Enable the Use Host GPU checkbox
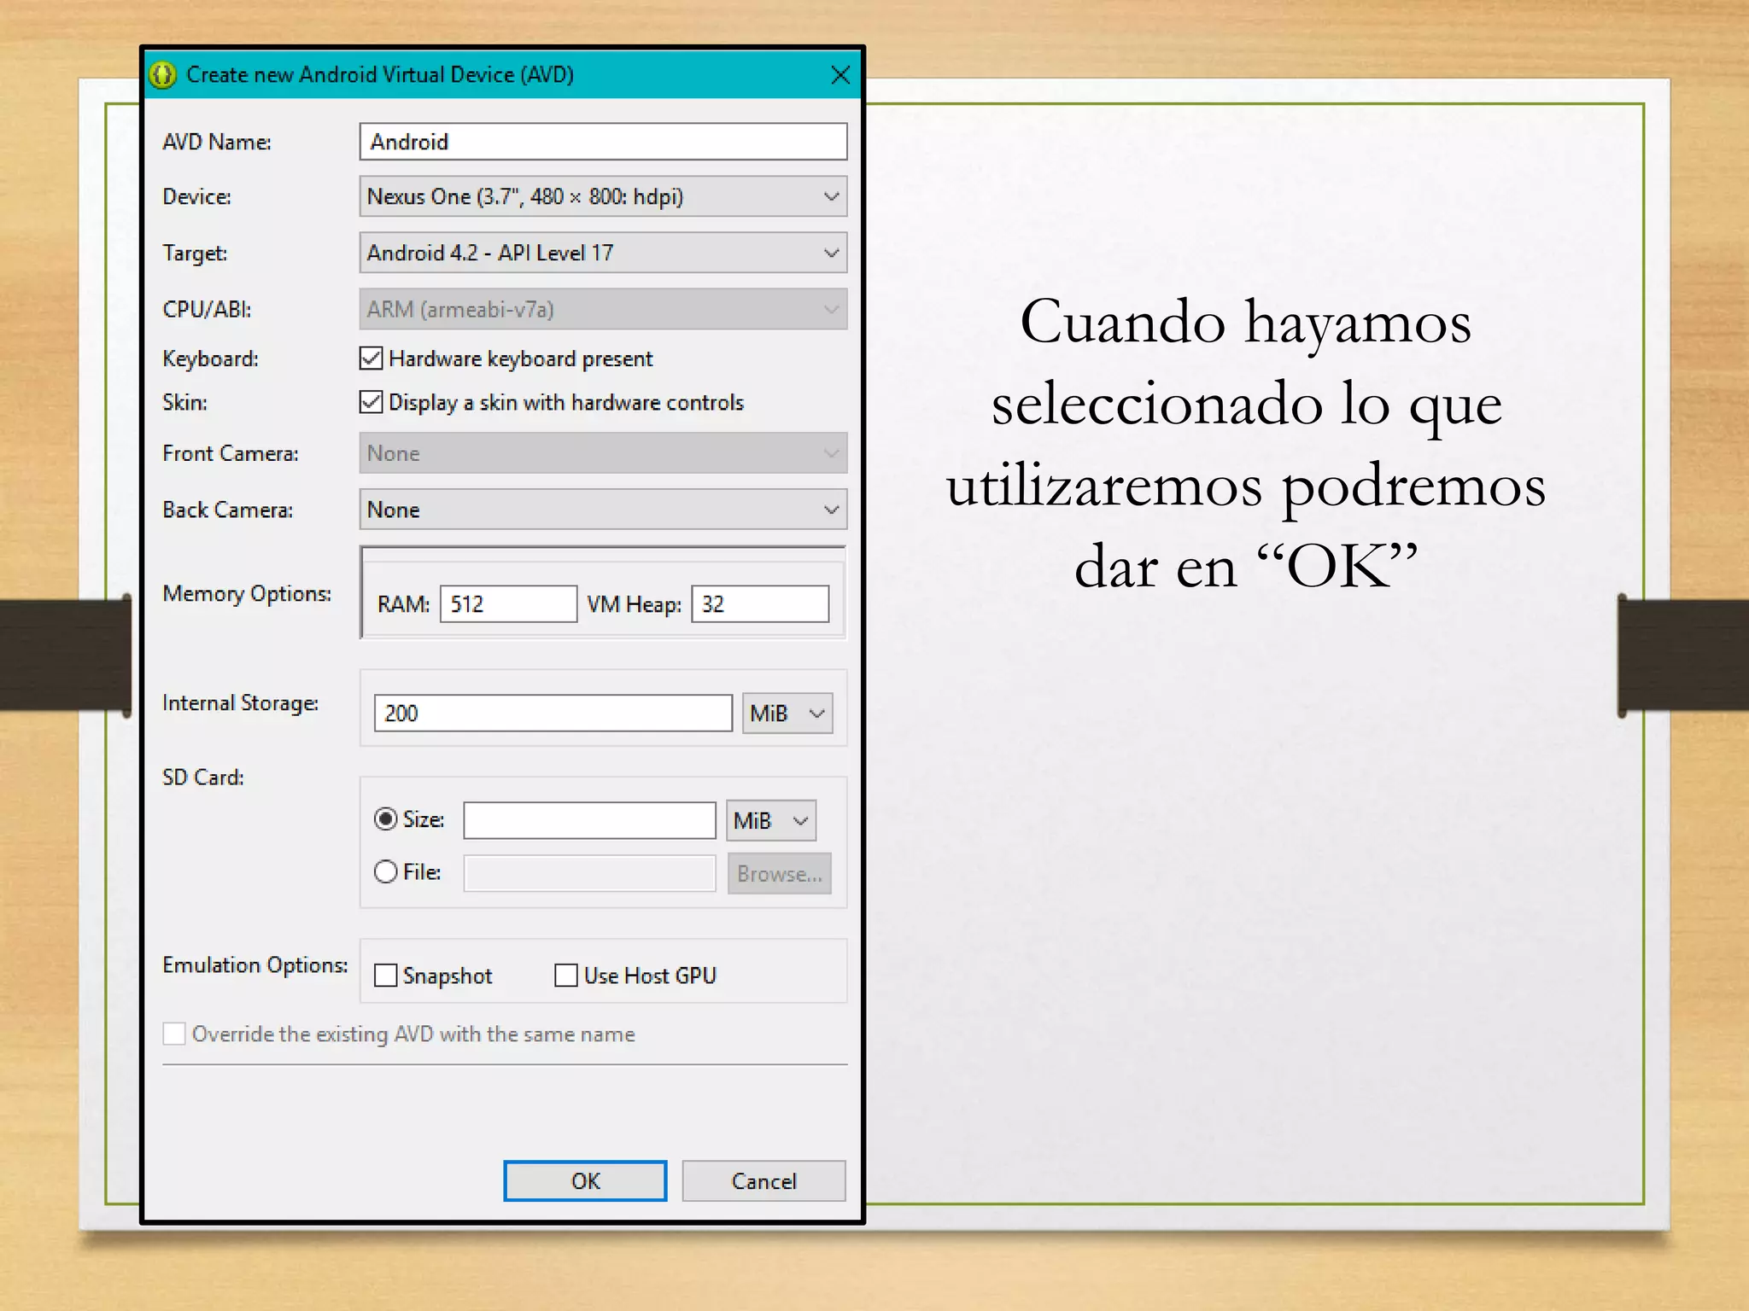 click(566, 976)
